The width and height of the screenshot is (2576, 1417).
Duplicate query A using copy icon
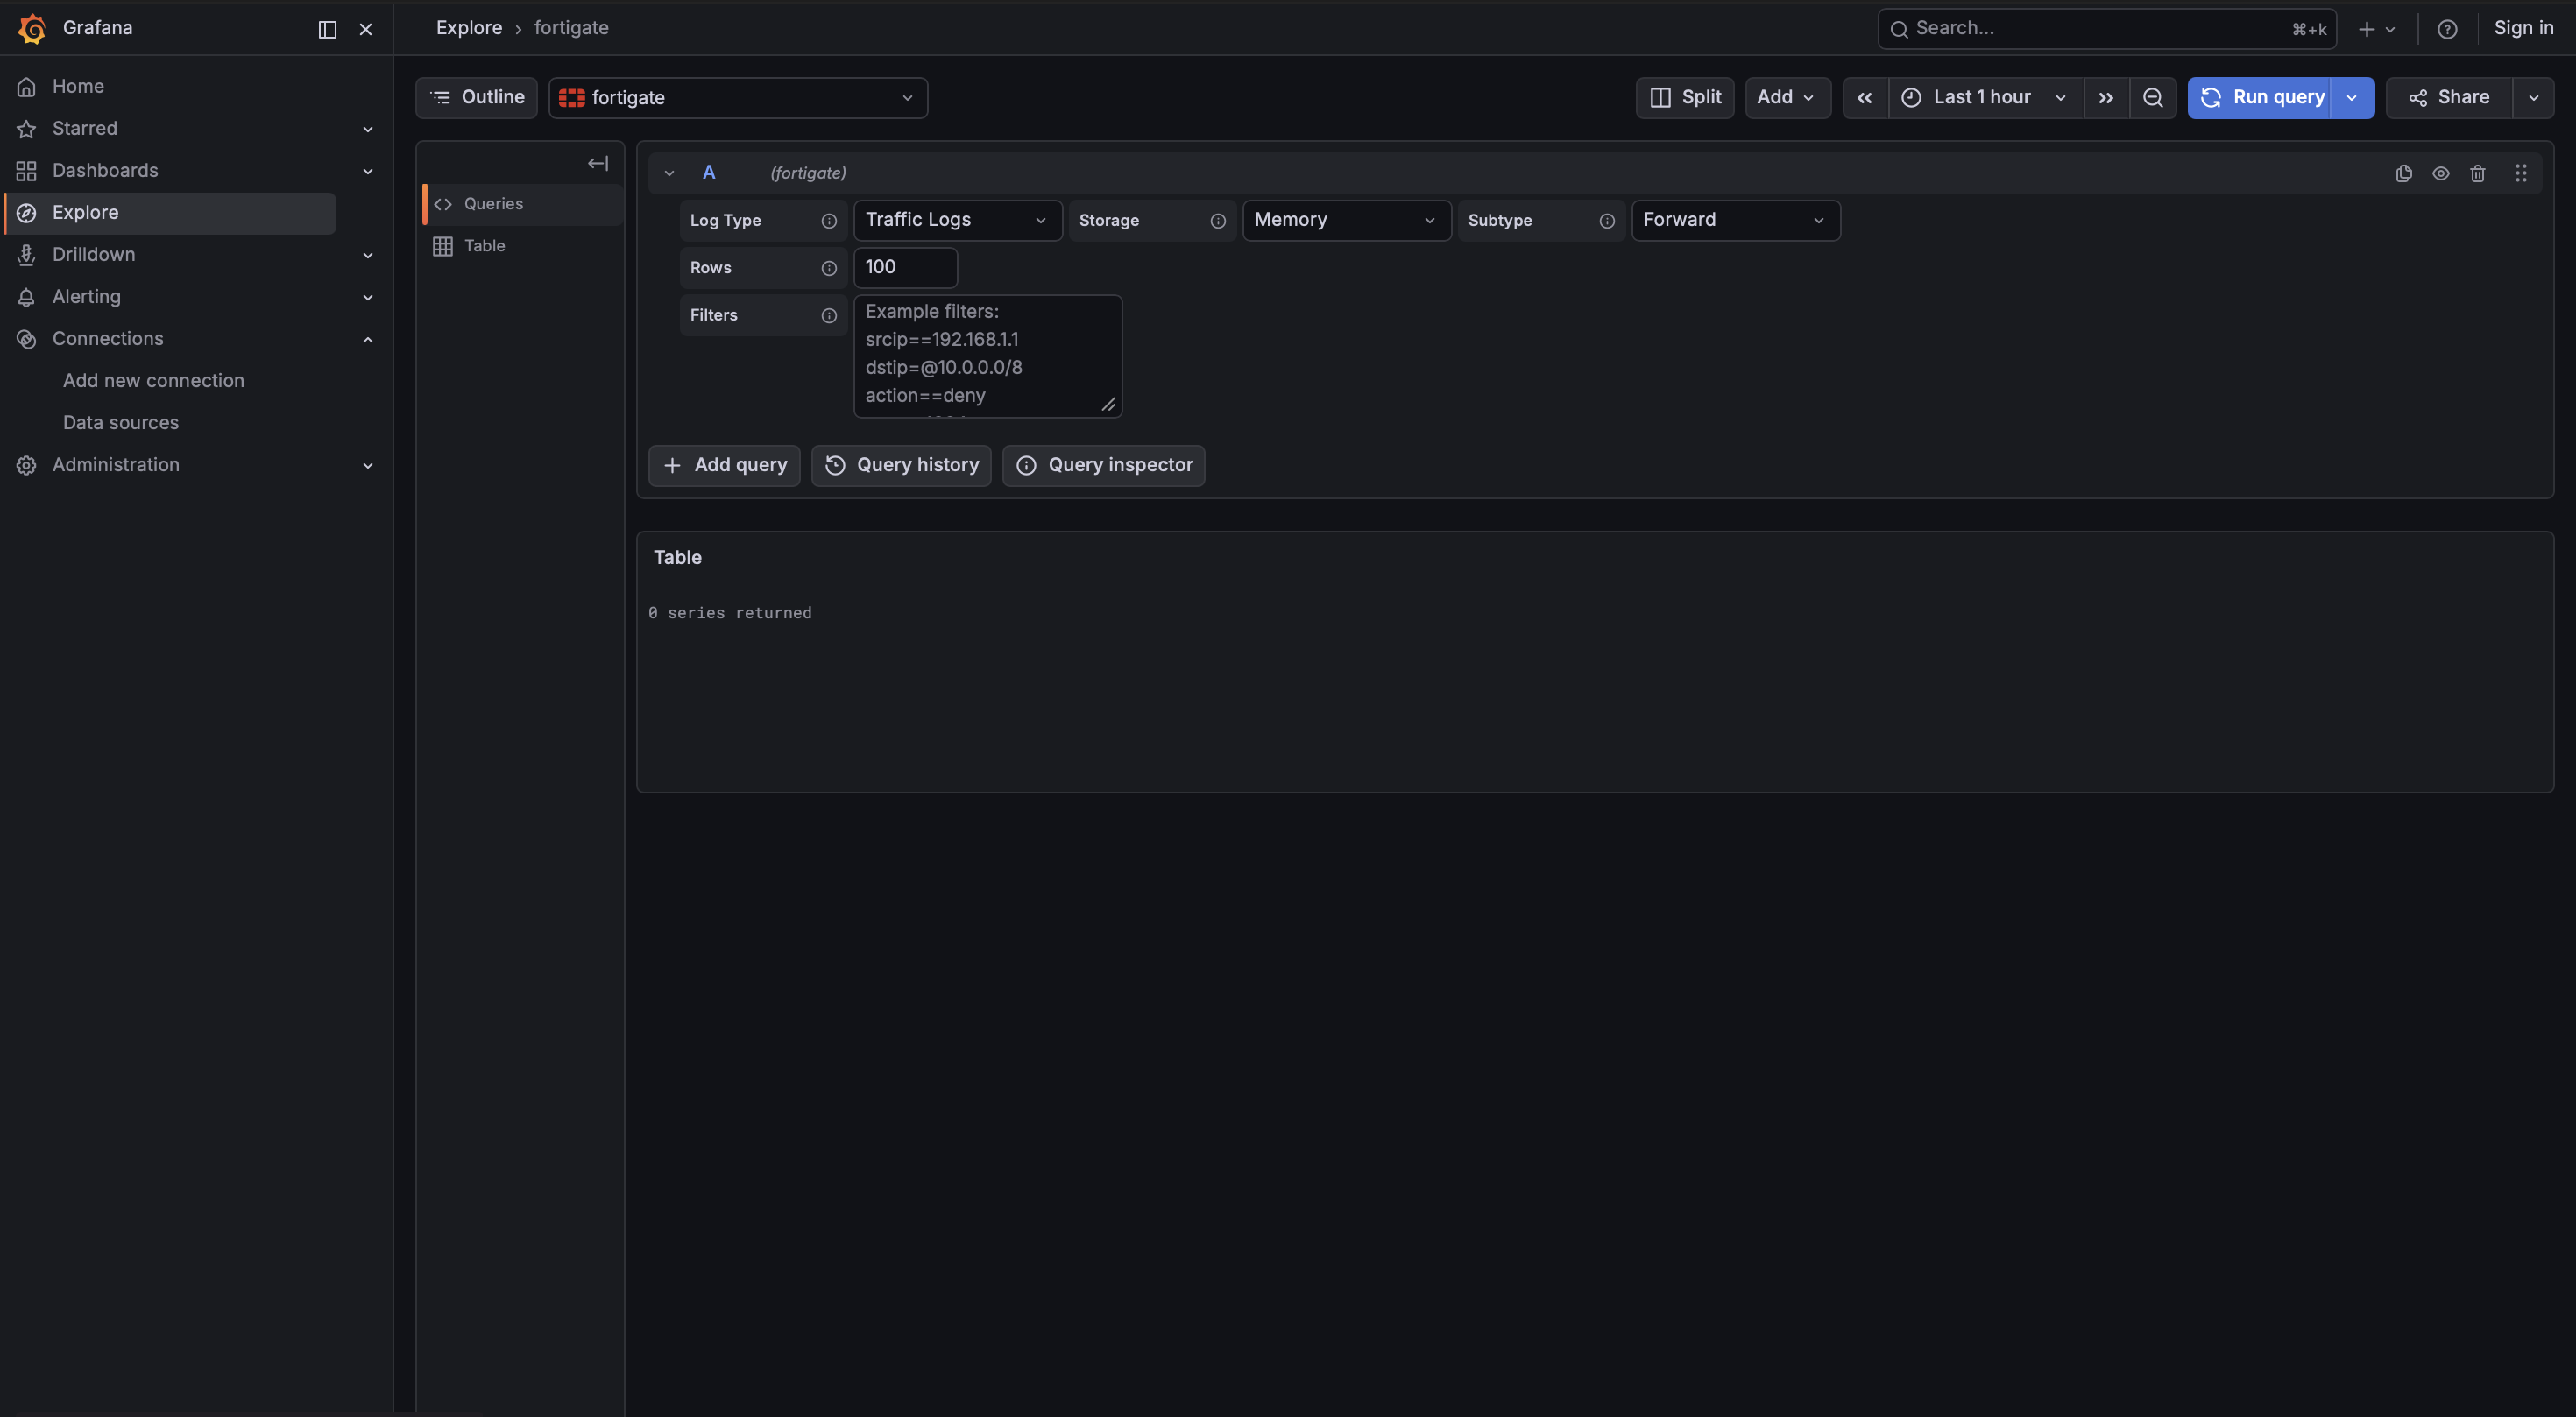pos(2404,173)
